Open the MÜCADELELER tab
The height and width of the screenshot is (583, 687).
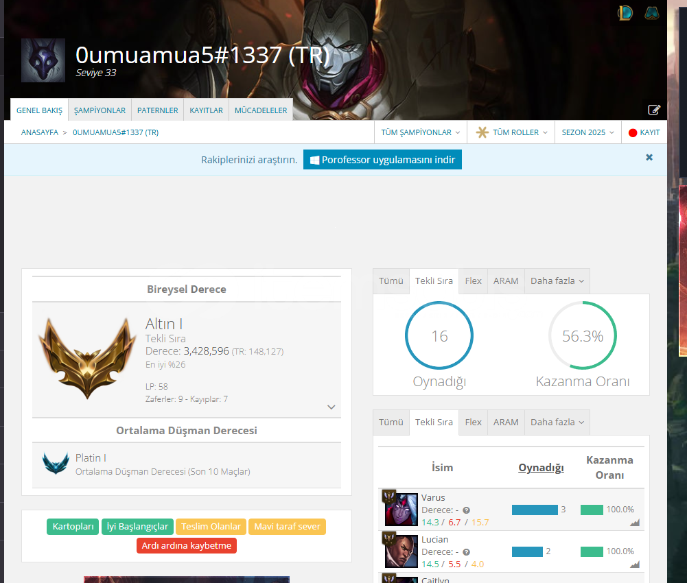[261, 110]
